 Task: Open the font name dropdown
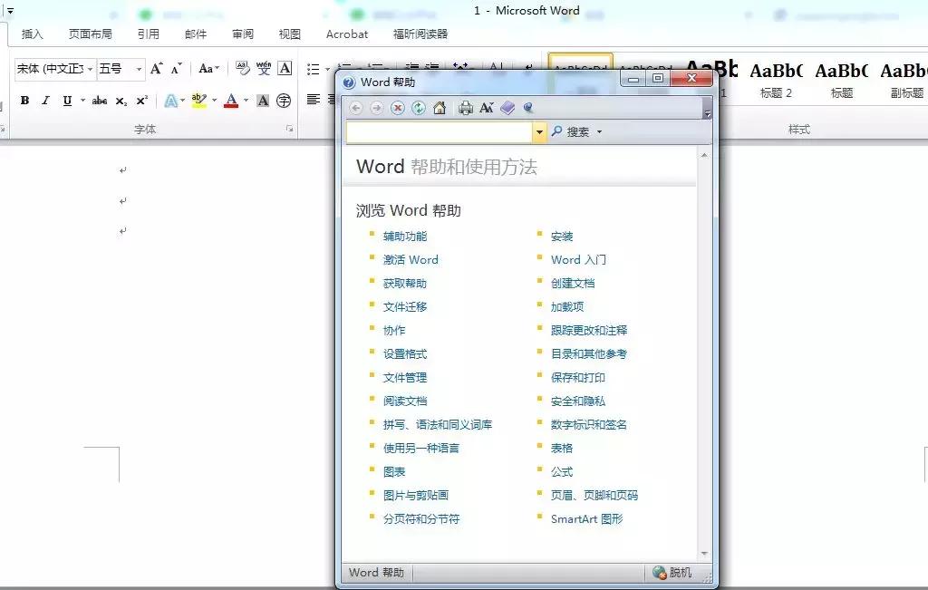pos(91,69)
